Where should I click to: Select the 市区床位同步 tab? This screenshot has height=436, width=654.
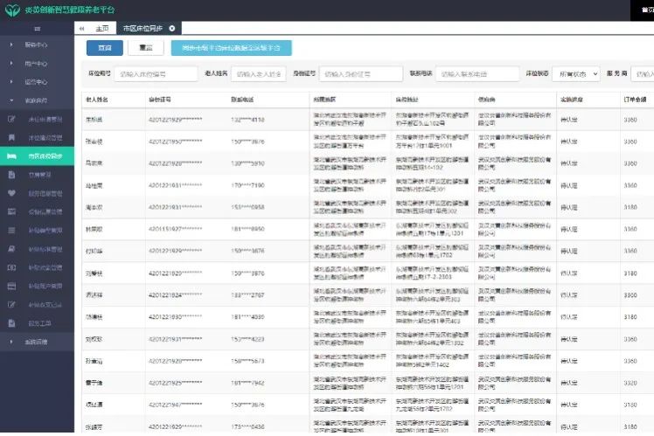coord(142,29)
